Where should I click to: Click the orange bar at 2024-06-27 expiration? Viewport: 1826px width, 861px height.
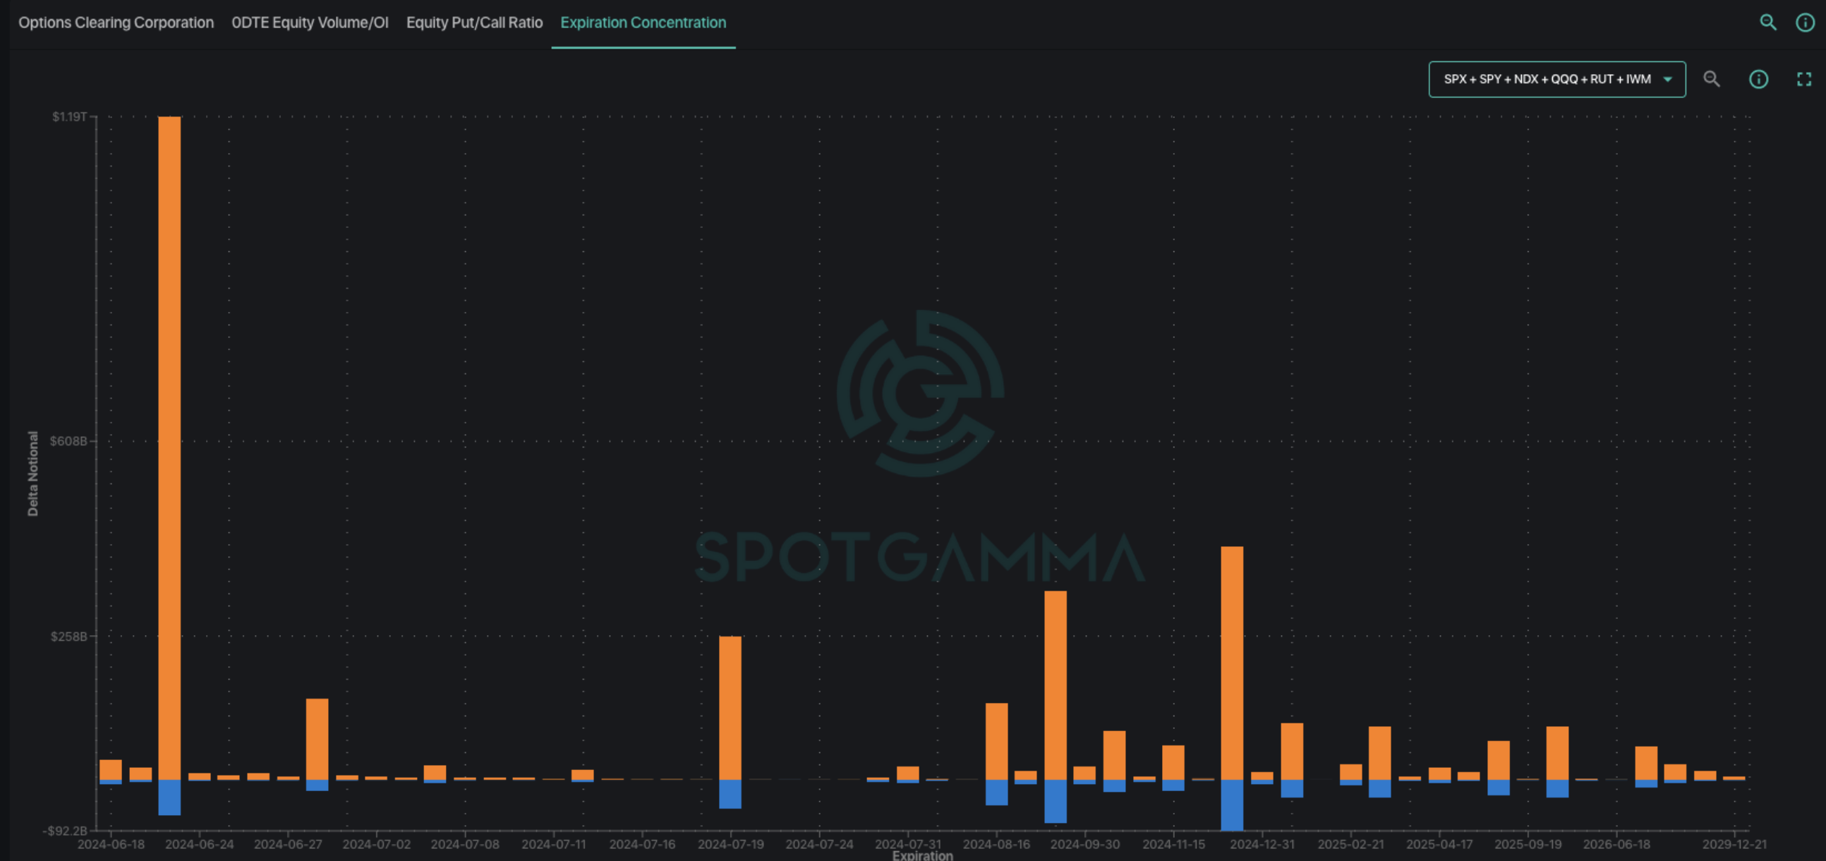pos(317,739)
